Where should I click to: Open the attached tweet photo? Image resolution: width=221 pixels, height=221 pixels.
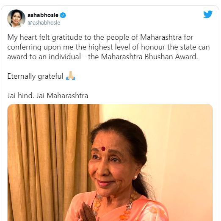110,163
